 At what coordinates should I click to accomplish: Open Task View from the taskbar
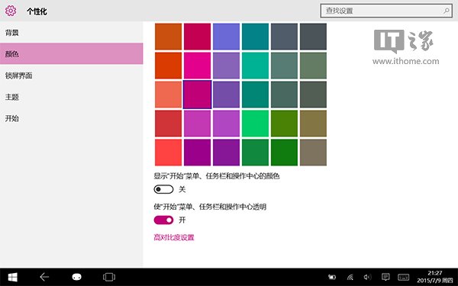coord(109,277)
